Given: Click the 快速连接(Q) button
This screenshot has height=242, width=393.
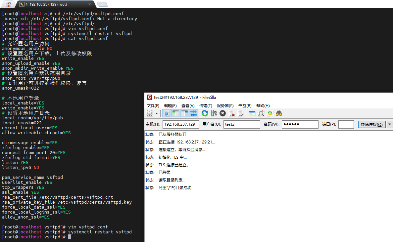Looking at the screenshot, I should pyautogui.click(x=371, y=124).
